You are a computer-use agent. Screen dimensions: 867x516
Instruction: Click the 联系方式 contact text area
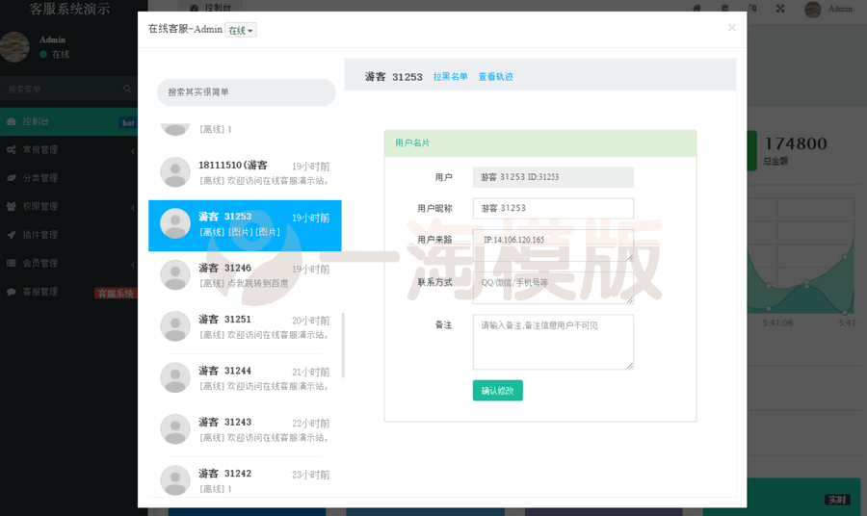[x=553, y=288]
